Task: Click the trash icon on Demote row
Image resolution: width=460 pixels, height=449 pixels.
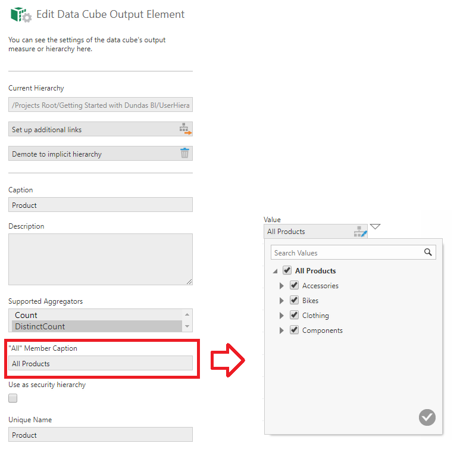Action: (184, 153)
